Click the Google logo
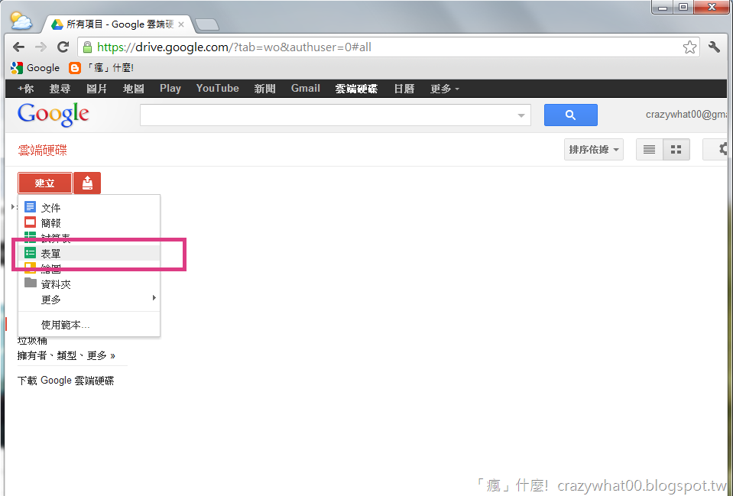This screenshot has width=733, height=496. point(53,115)
